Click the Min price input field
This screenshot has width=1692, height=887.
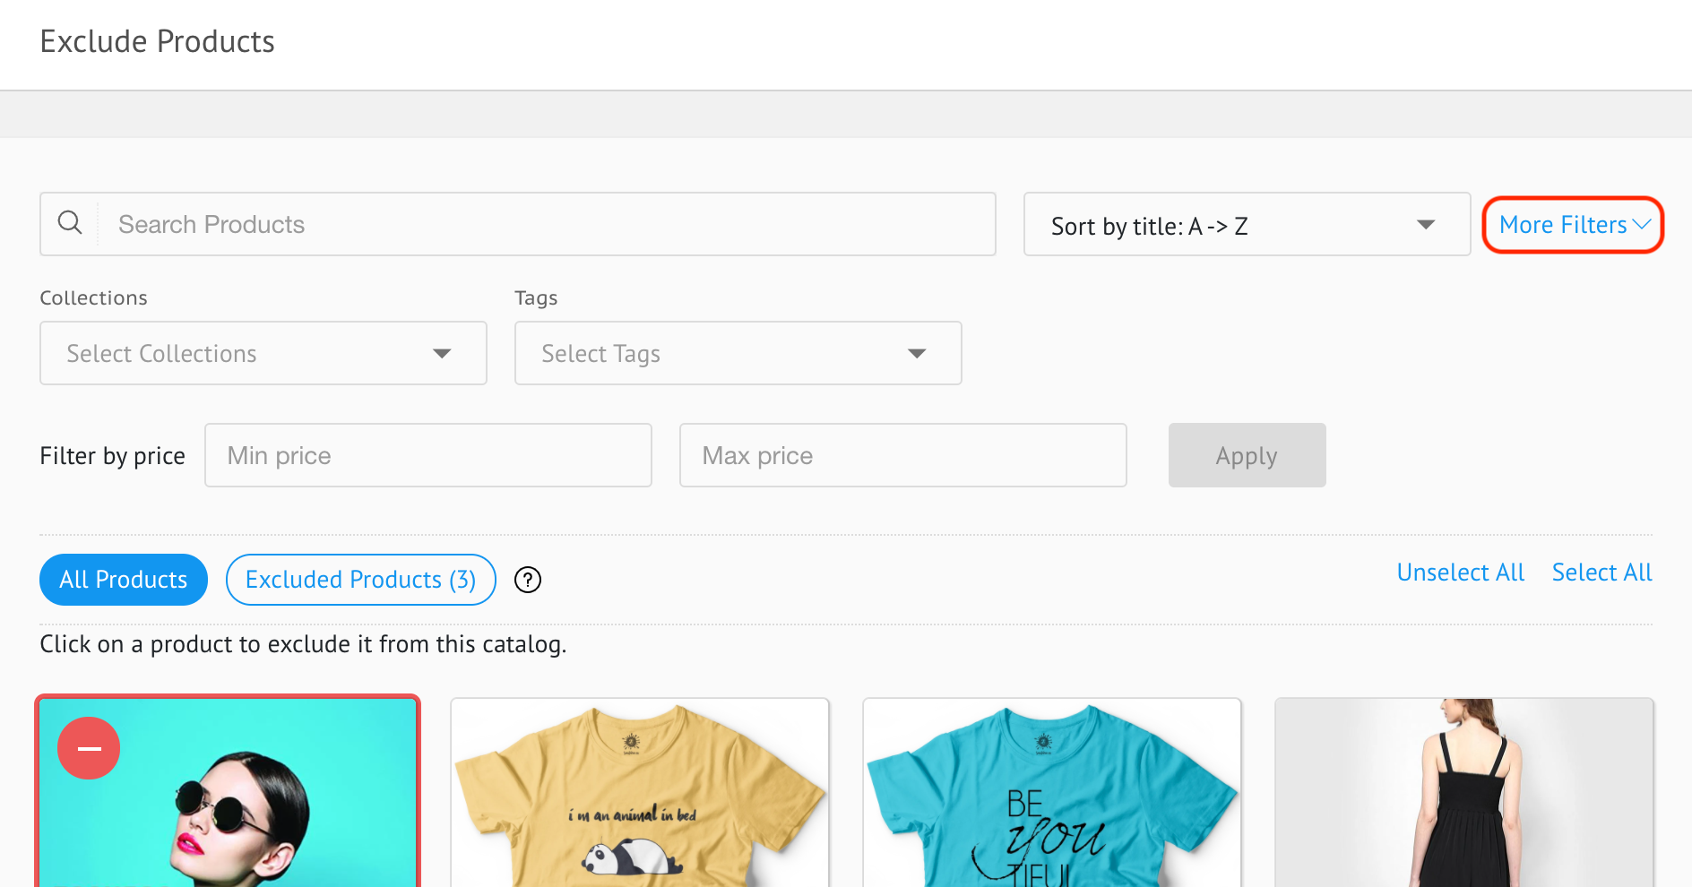click(x=428, y=456)
